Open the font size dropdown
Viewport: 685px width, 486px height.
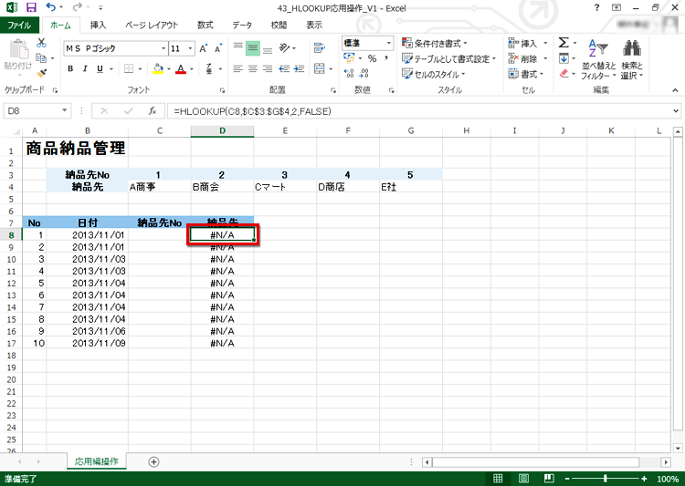191,48
